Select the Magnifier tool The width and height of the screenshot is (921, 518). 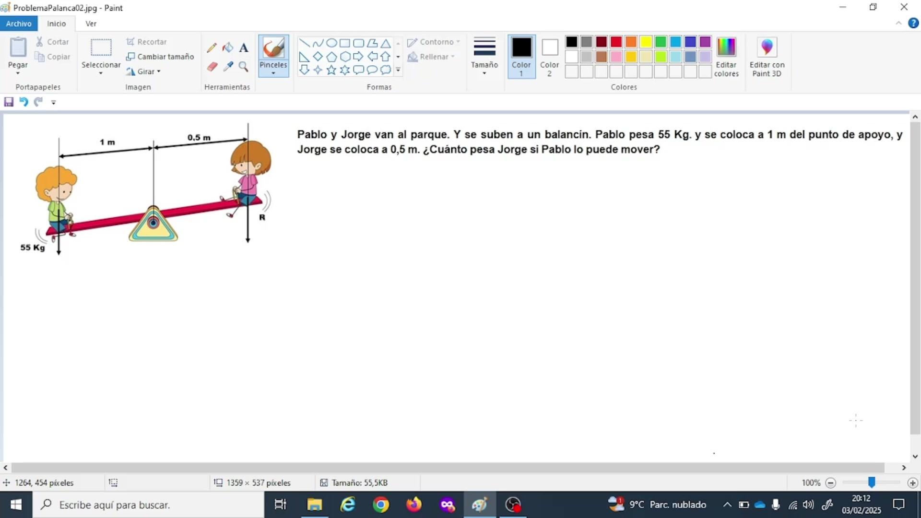(x=244, y=67)
